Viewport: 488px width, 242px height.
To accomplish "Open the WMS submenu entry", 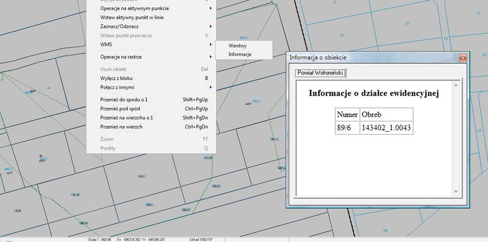I will click(151, 44).
